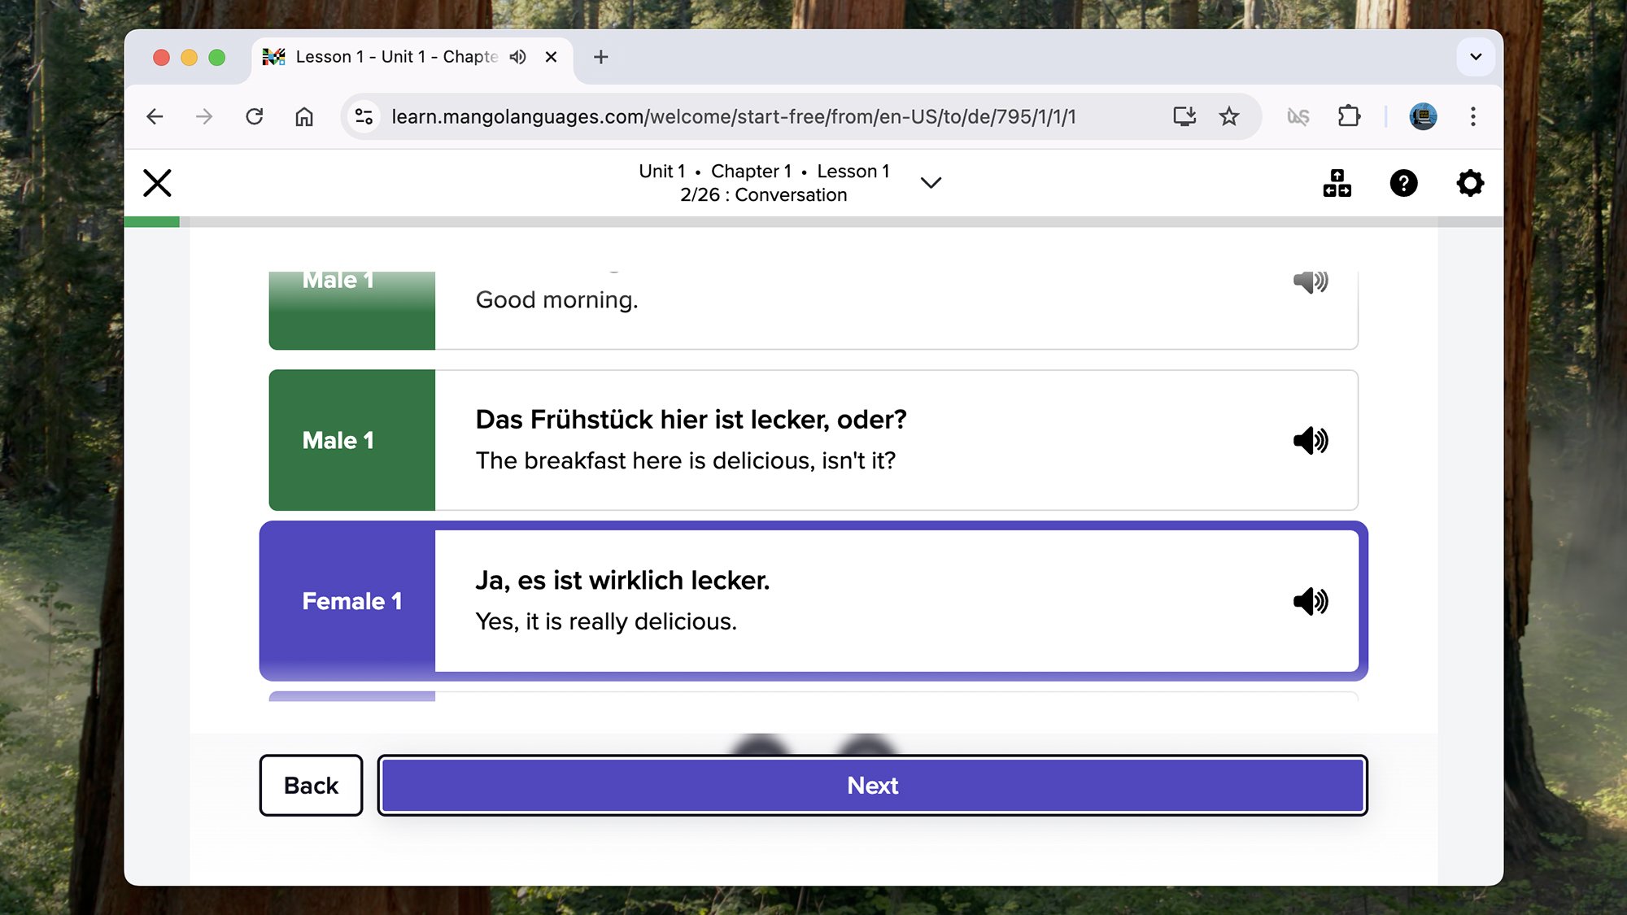Minimize the window with yellow button
The height and width of the screenshot is (915, 1627).
[189, 57]
